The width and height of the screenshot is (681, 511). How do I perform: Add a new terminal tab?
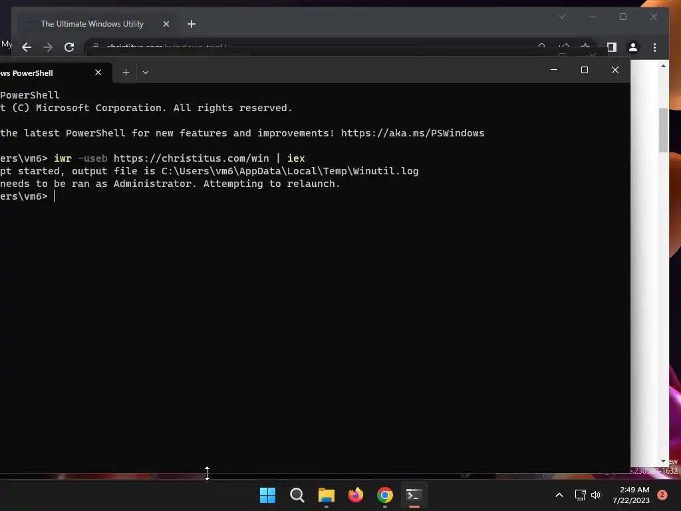pyautogui.click(x=126, y=72)
